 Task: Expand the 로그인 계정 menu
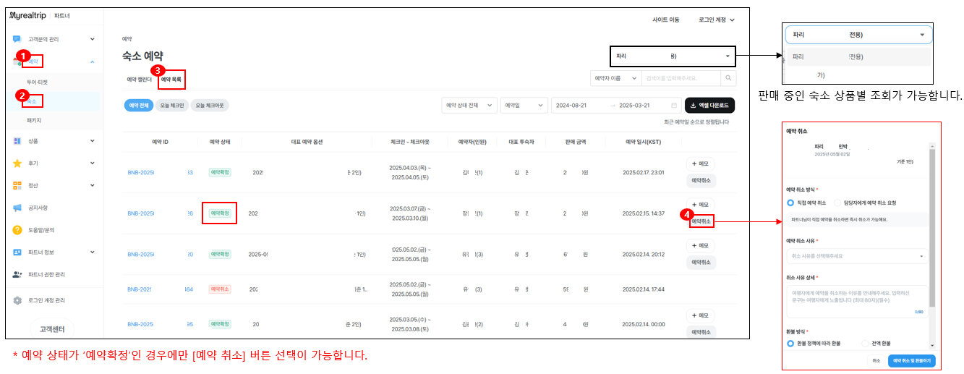pyautogui.click(x=716, y=20)
